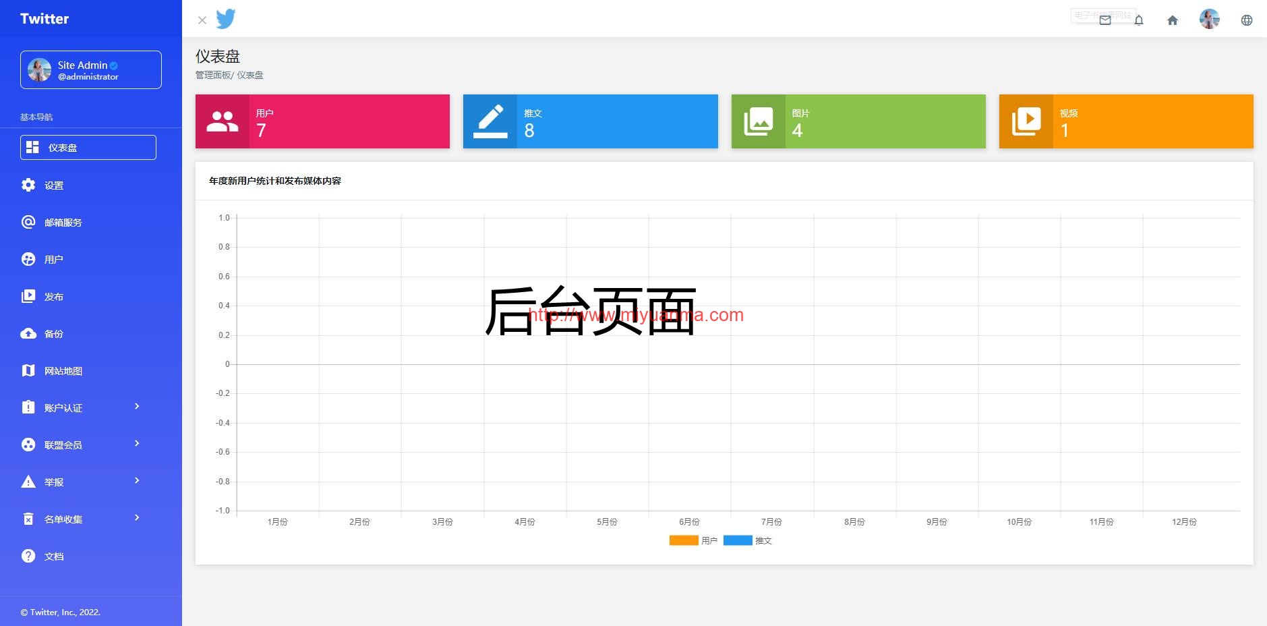1267x626 pixels.
Task: Click the Site Admin avatar in sidebar
Action: pyautogui.click(x=39, y=69)
